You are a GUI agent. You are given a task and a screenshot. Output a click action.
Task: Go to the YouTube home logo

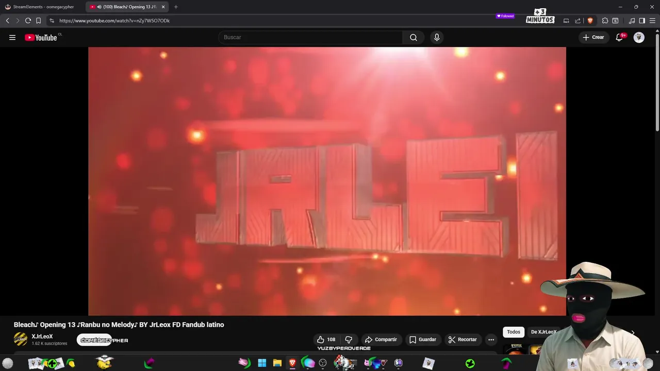pos(41,37)
